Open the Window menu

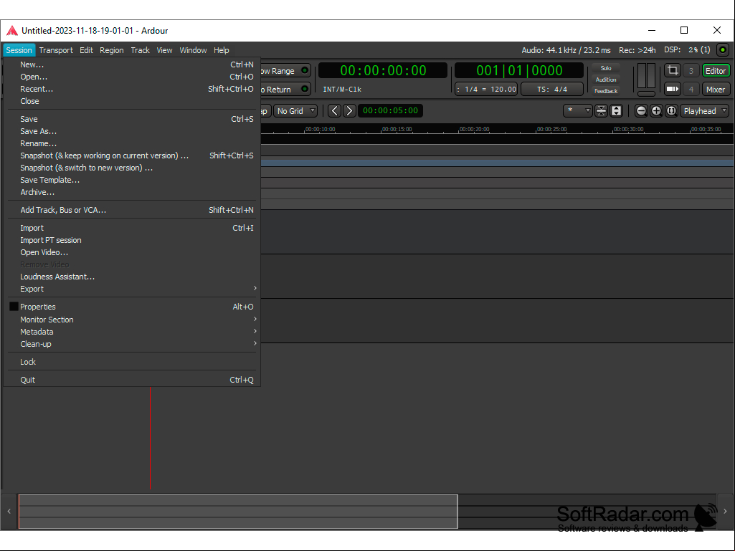193,50
